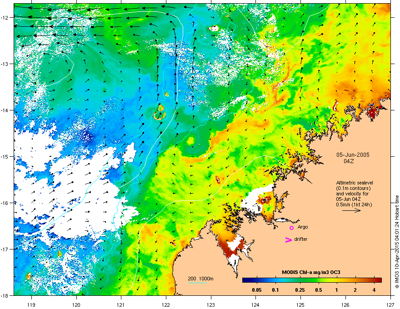Click the cyan 200 1000m depth legend line
Screen dimensions: 400x309
coord(197,283)
